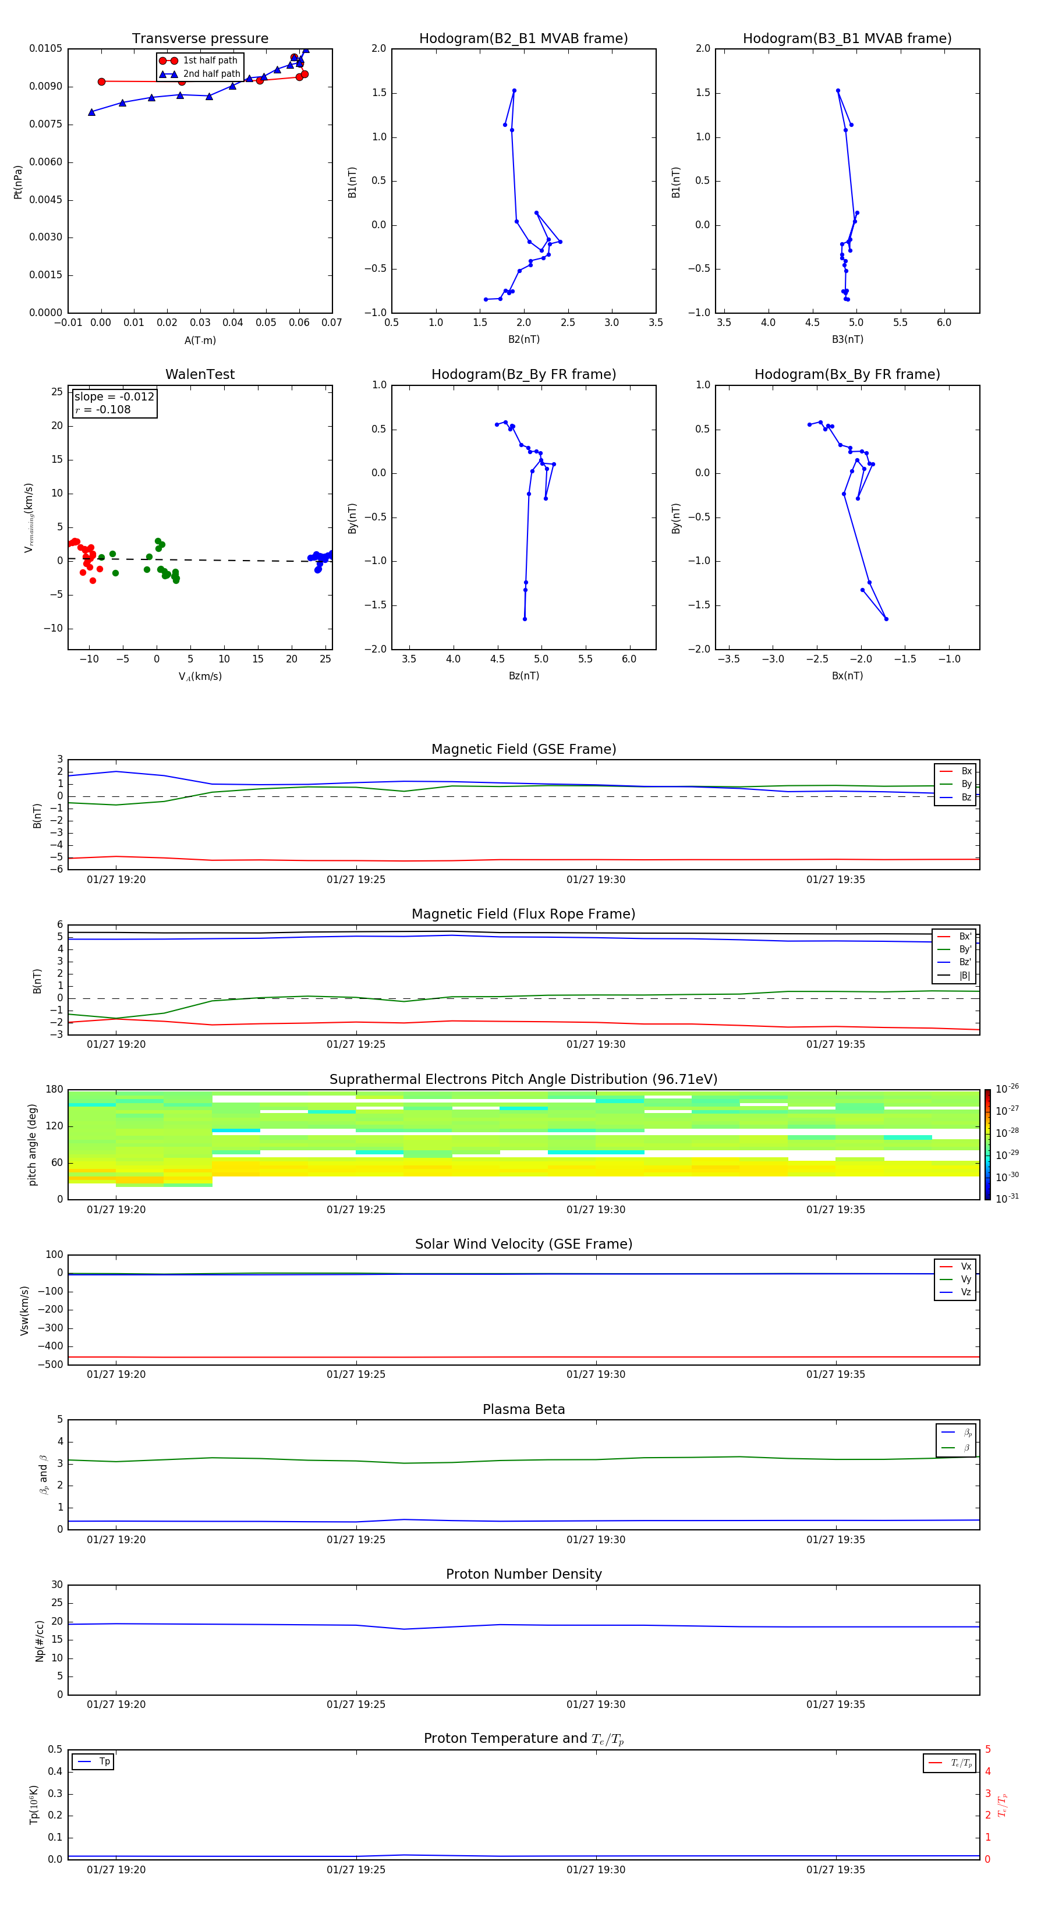This screenshot has width=1048, height=1921.
Task: Click the 'Bx(nT)' x-axis label
Action: click(847, 676)
